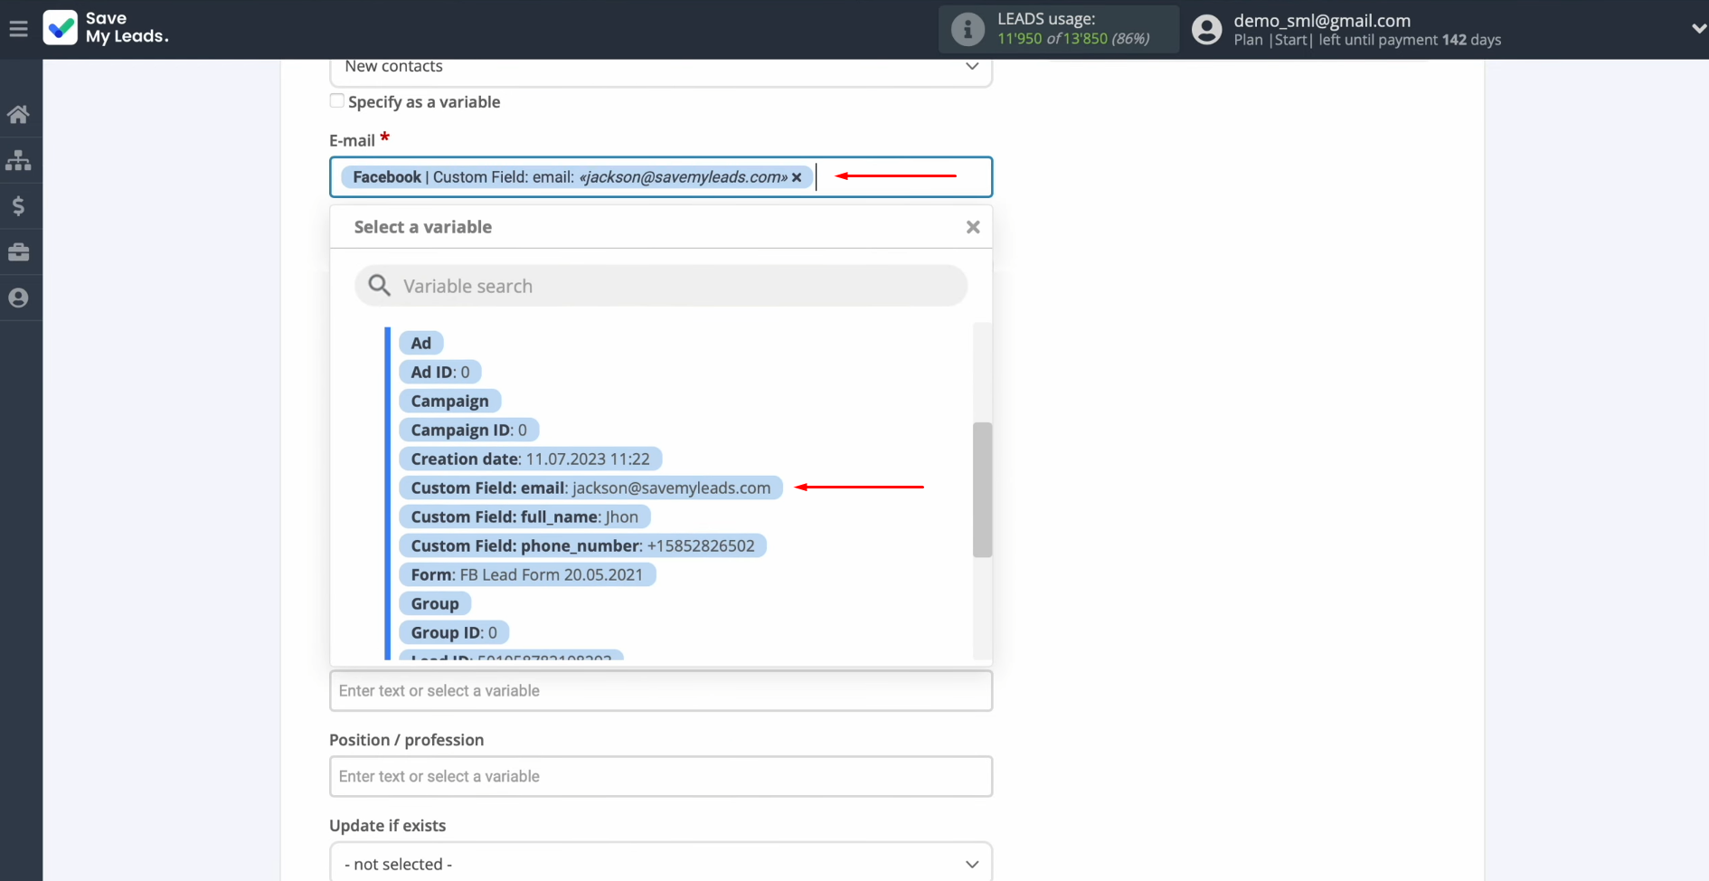
Task: Click the Position / profession input field
Action: [661, 776]
